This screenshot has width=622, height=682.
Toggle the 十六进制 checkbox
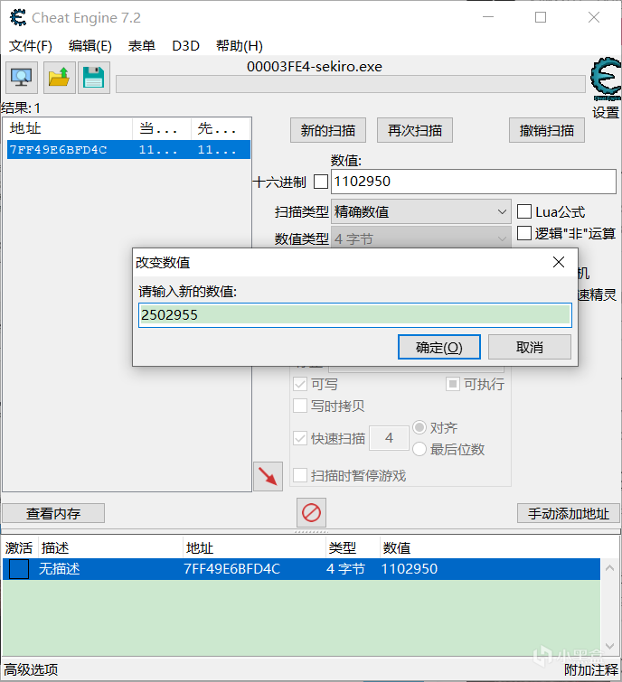coord(321,182)
